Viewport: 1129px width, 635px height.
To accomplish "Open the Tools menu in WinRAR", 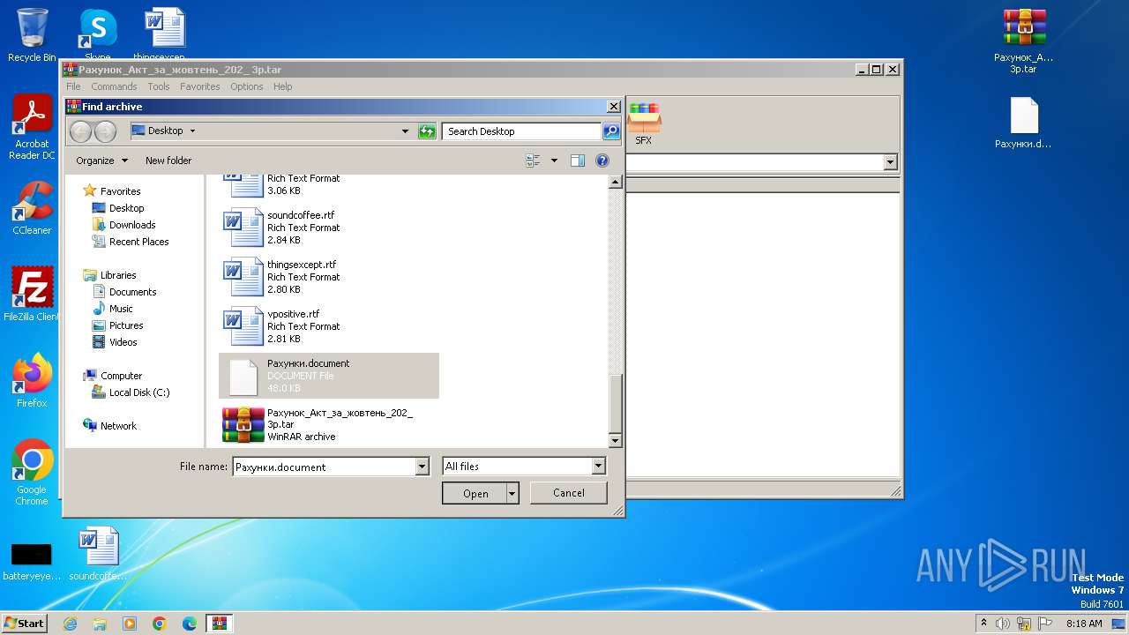I will (159, 86).
